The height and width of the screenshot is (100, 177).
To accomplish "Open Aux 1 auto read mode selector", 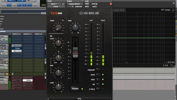I will 4,68.
